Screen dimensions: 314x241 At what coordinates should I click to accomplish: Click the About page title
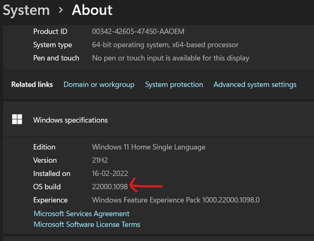click(92, 10)
